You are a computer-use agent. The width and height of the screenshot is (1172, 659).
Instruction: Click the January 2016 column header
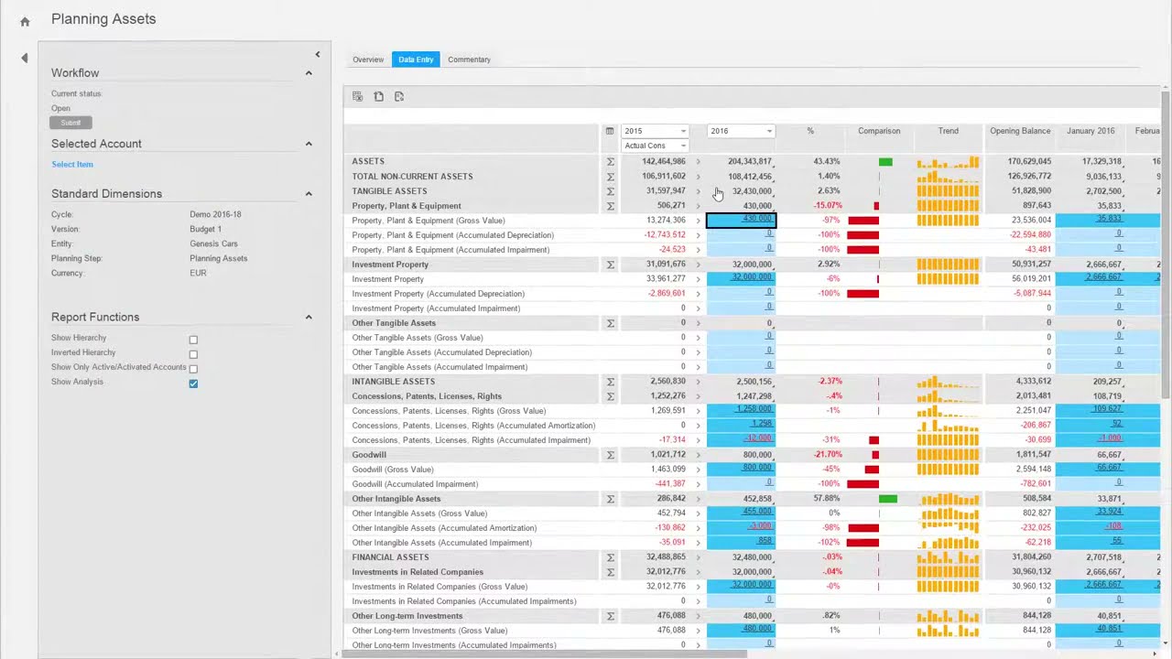(1091, 131)
